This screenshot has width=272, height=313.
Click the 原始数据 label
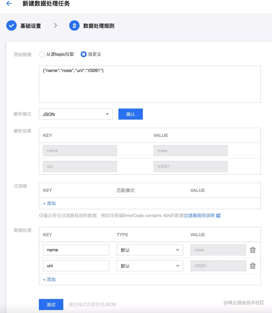22,55
